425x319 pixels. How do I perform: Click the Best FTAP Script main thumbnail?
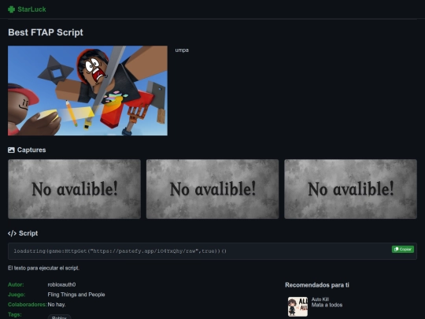pyautogui.click(x=87, y=91)
